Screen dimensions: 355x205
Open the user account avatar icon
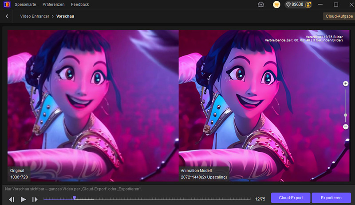tap(308, 4)
